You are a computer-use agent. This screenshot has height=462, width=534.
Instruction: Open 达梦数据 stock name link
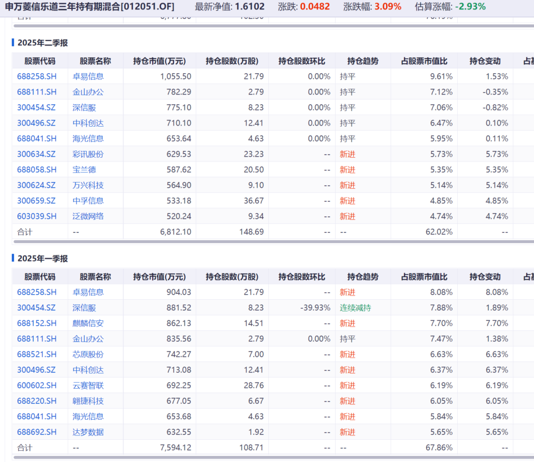(88, 432)
